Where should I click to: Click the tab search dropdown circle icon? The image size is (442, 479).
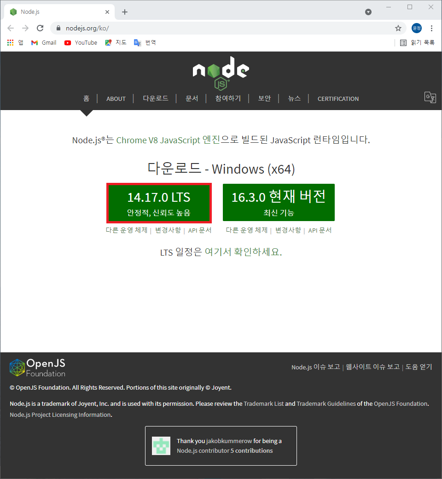[368, 12]
